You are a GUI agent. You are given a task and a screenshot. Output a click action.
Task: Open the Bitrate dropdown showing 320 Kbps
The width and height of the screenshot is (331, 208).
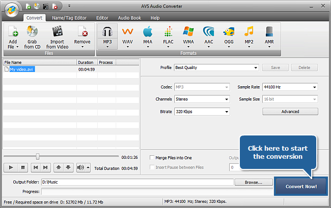202,112
